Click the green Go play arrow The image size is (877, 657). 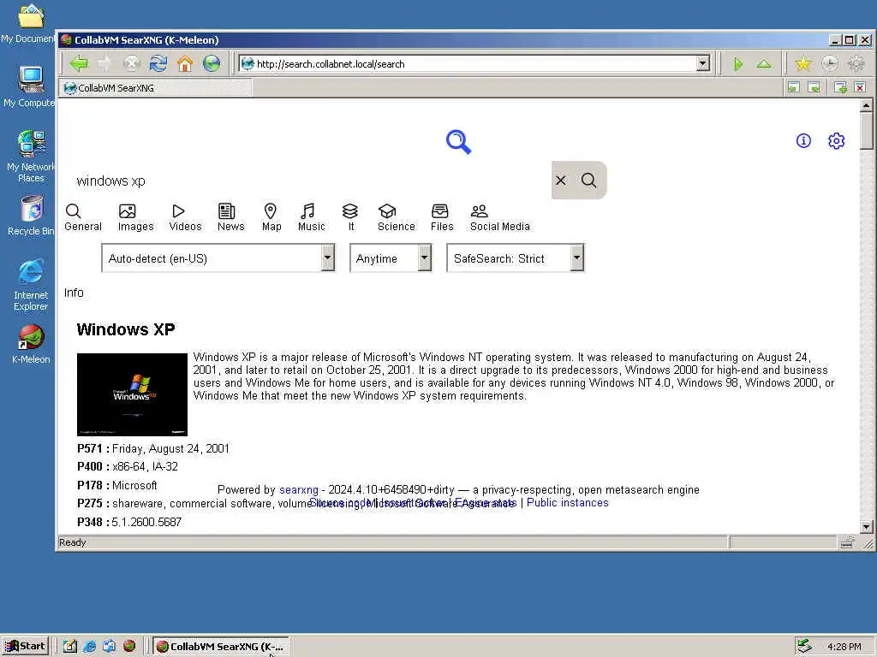pos(737,64)
